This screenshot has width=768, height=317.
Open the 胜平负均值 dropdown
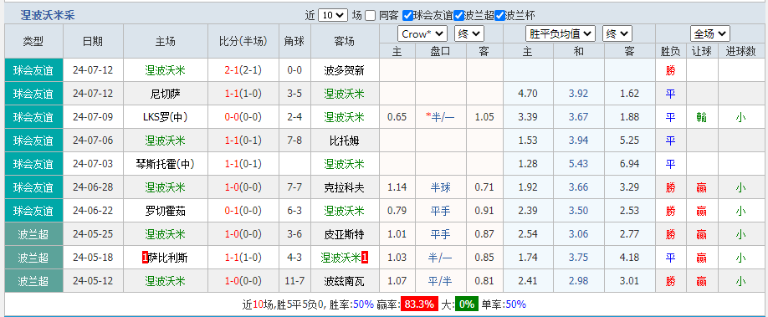pyautogui.click(x=561, y=33)
